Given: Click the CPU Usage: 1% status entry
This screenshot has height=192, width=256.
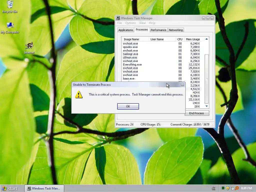Looking at the screenshot, I should click(x=150, y=124).
